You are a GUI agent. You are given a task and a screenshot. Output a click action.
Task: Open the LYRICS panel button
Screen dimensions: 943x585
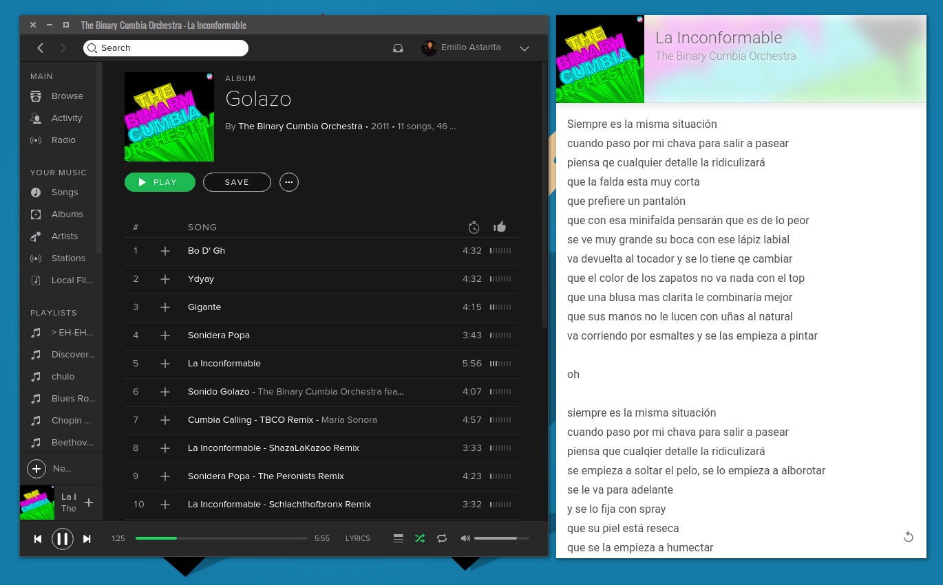point(358,539)
